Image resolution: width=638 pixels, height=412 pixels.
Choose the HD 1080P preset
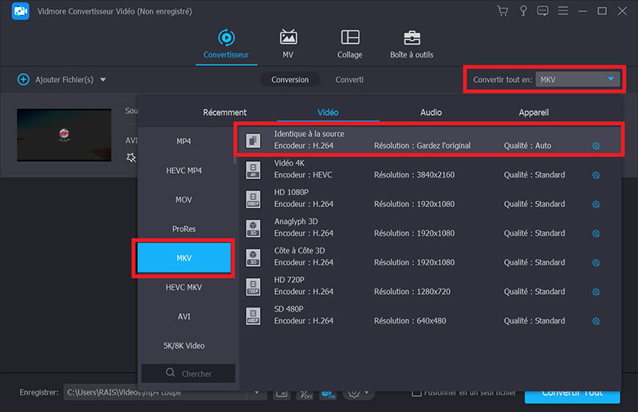coord(430,198)
